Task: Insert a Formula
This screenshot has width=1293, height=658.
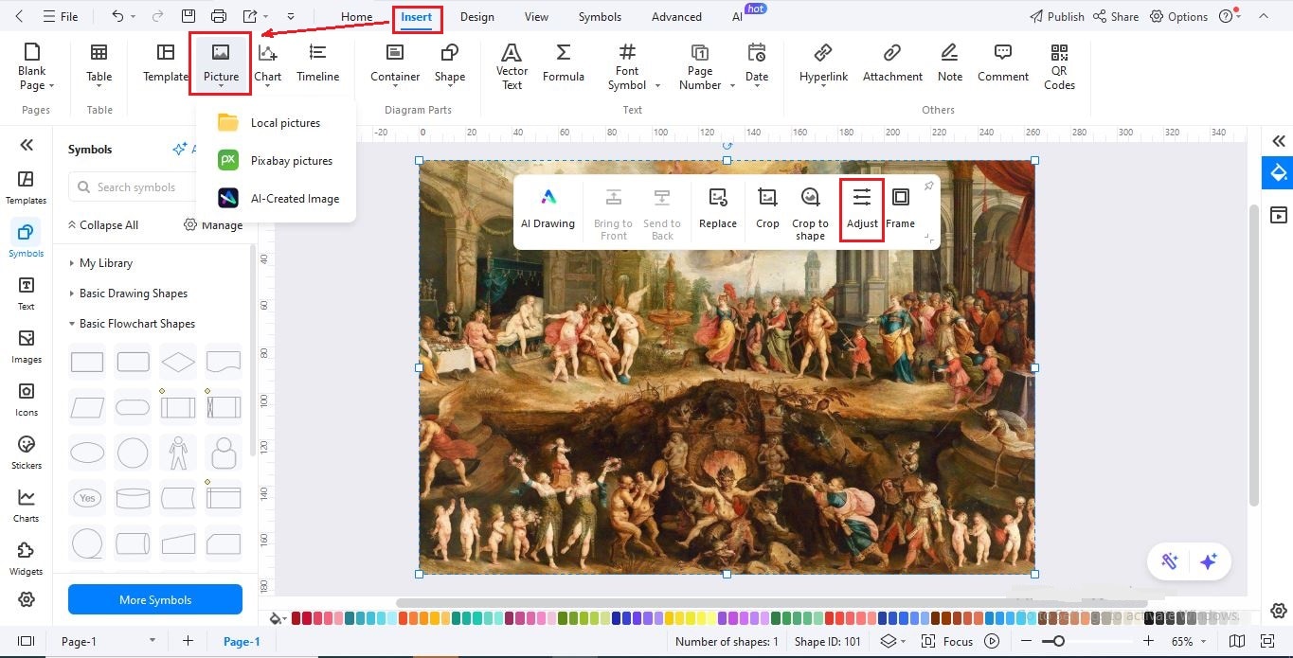Action: click(564, 63)
